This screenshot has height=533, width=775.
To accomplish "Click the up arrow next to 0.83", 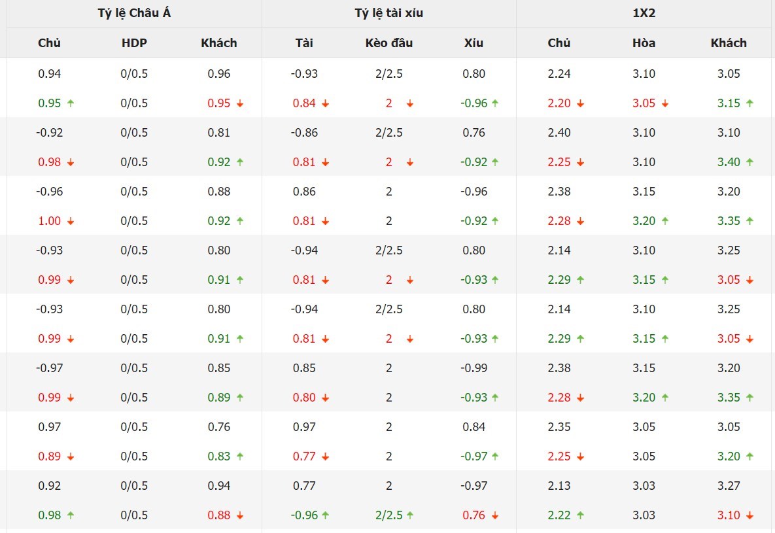I will [240, 456].
